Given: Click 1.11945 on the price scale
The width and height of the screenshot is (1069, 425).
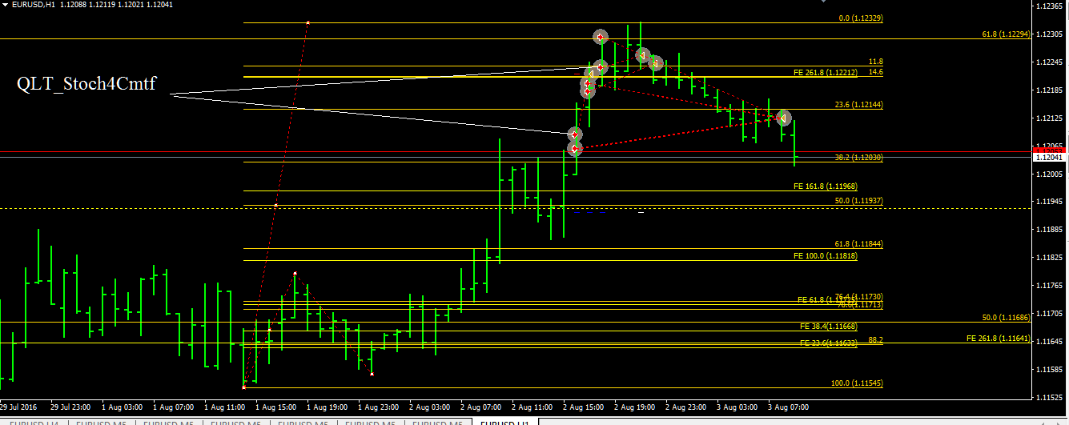Looking at the screenshot, I should (1049, 202).
